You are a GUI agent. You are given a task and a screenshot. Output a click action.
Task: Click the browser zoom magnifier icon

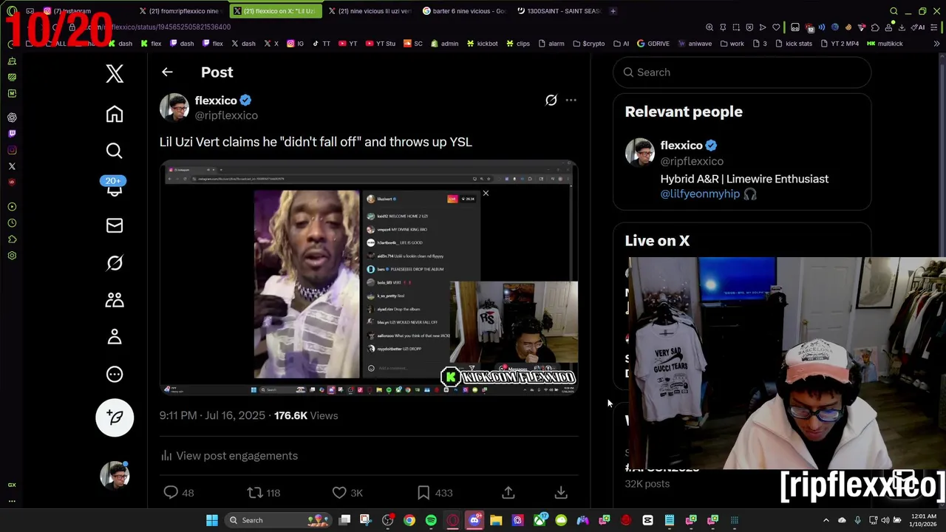[709, 27]
